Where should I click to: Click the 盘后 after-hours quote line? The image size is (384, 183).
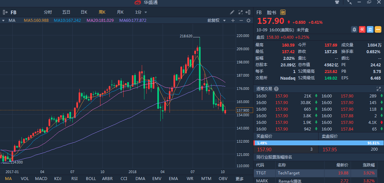point(283,37)
